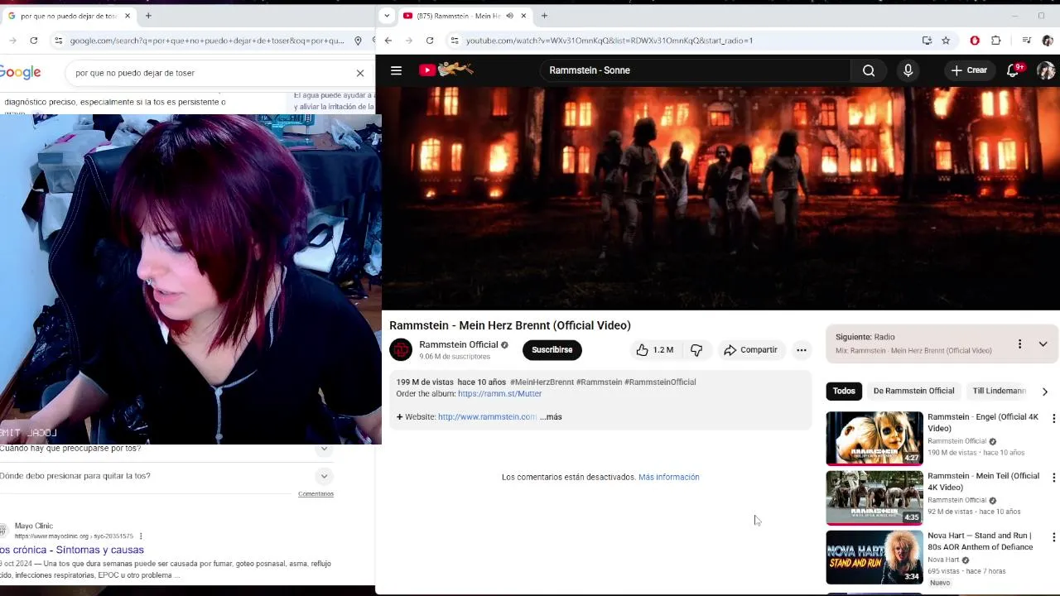
Task: View site information in the YouTube address bar
Action: (x=454, y=41)
